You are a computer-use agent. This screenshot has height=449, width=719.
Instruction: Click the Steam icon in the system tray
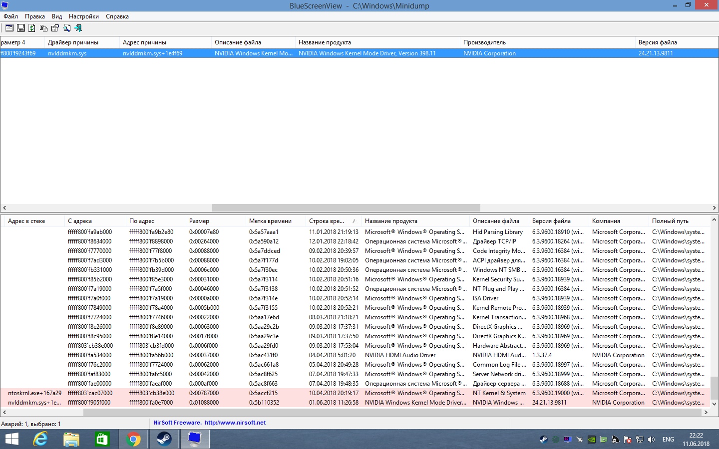543,440
